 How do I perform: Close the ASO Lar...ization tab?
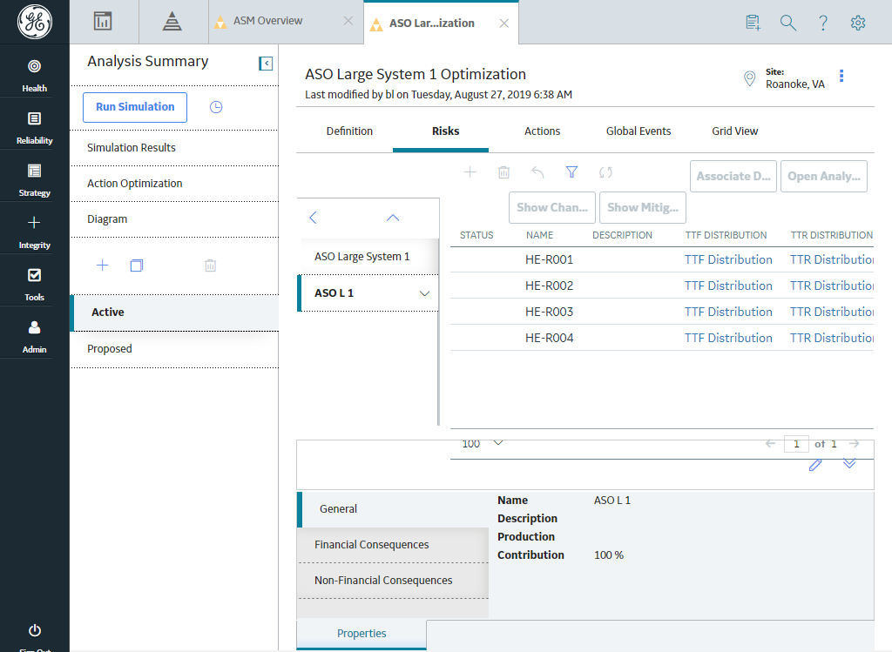tap(504, 24)
